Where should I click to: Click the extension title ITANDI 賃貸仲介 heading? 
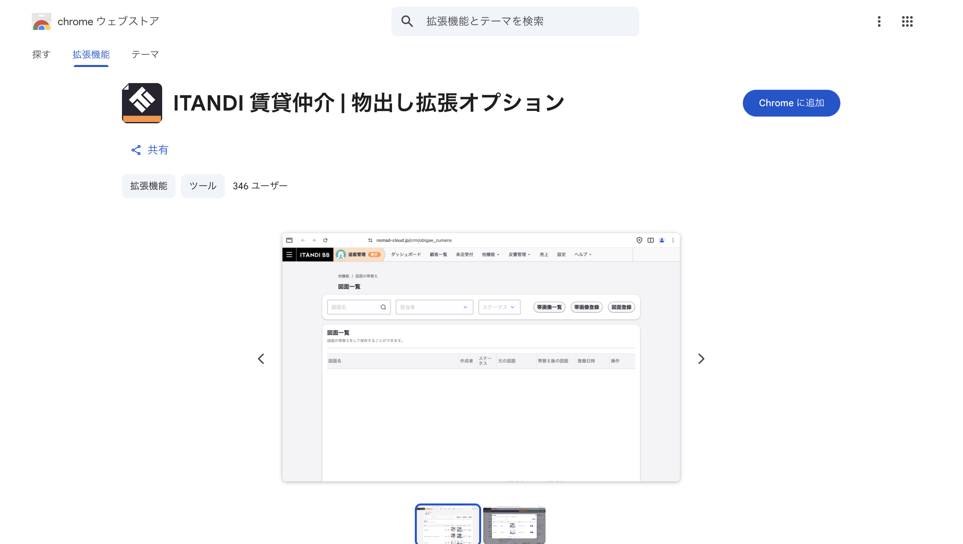pos(369,103)
